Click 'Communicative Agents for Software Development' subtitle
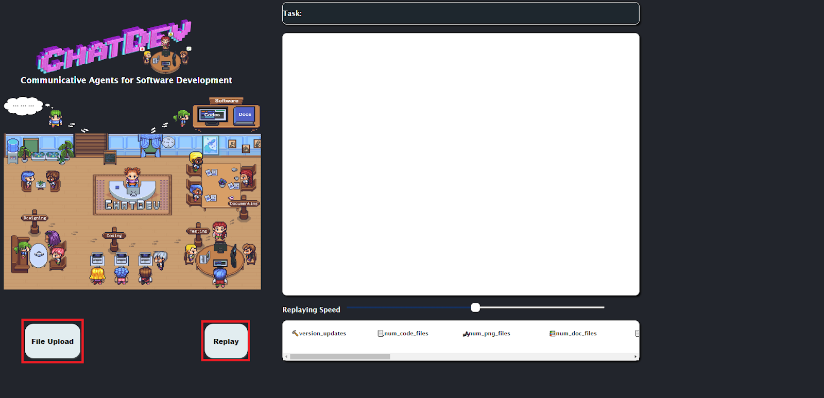Screen dimensions: 824x398 pos(126,80)
